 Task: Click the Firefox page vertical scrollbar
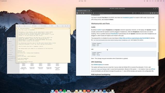[158, 59]
